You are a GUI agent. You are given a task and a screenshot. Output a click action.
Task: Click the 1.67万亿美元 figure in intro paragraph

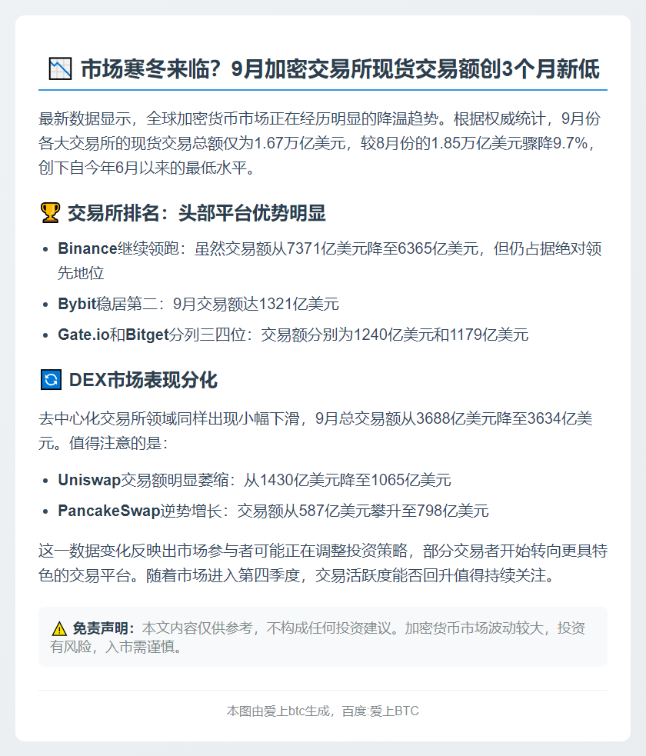point(300,143)
